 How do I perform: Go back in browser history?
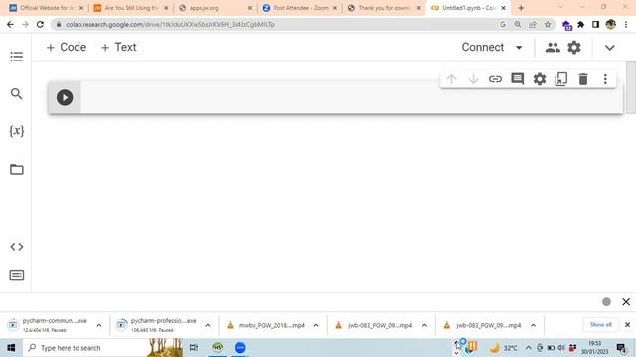(10, 24)
